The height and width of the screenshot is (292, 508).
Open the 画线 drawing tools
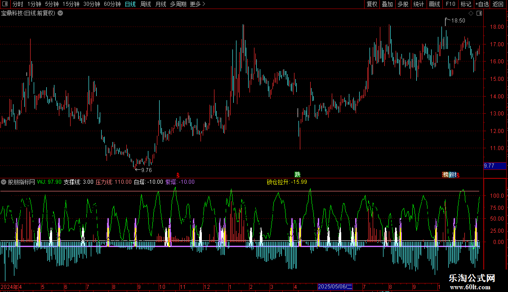pos(434,4)
